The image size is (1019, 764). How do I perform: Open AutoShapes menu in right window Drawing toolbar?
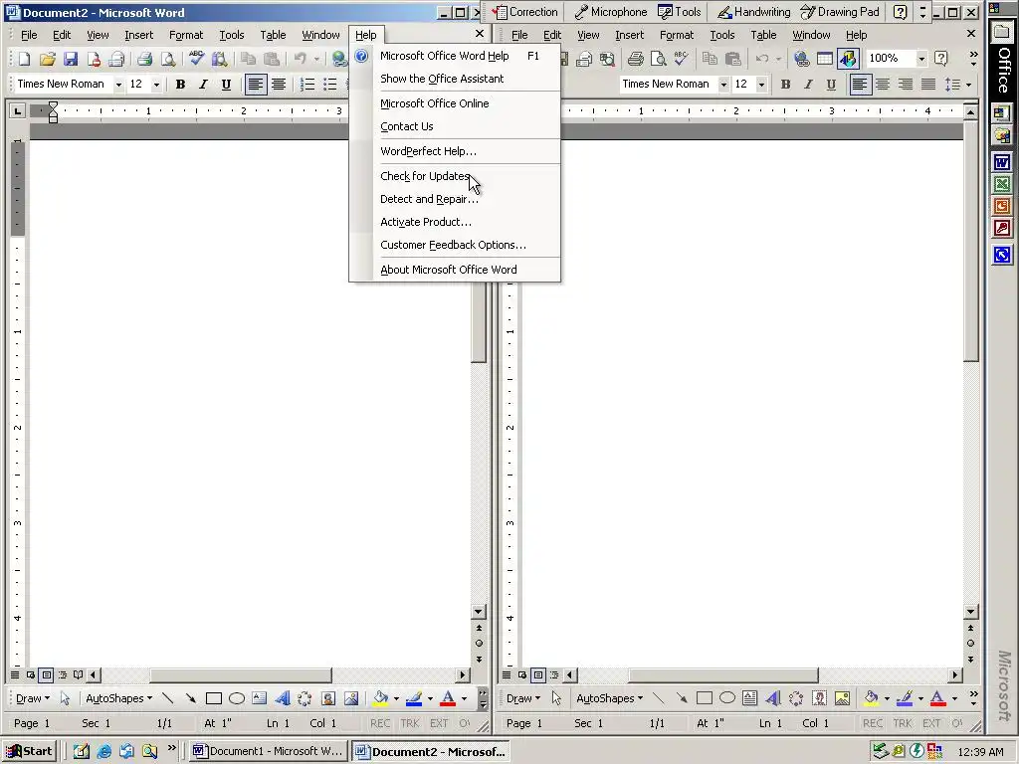tap(610, 698)
